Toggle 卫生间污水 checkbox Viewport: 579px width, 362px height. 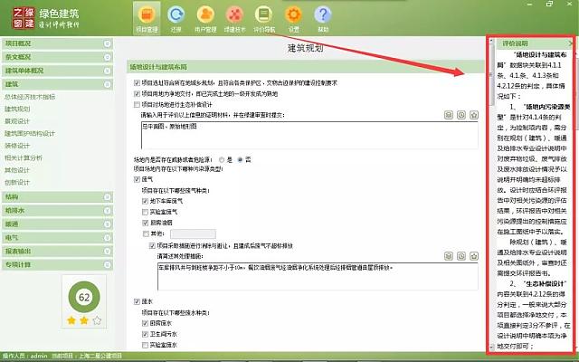click(145, 334)
